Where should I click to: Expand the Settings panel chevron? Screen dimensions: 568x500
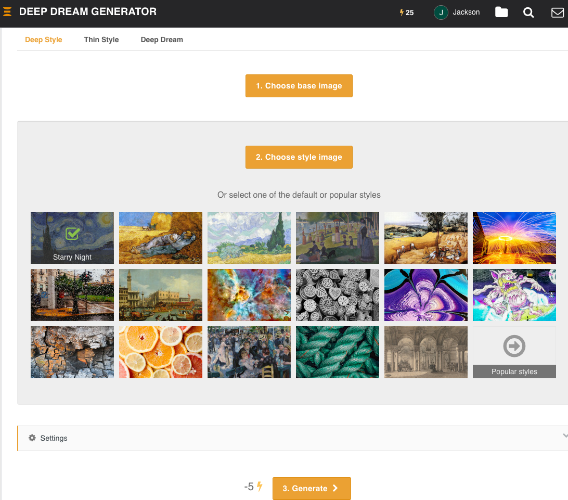565,436
